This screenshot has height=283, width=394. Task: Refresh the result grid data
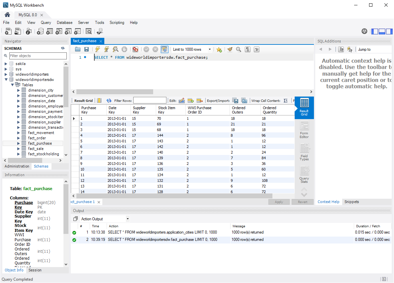point(109,101)
